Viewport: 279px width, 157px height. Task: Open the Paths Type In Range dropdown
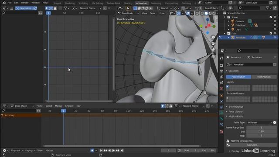point(260,123)
